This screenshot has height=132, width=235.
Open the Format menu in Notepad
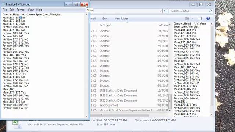pos(21,10)
